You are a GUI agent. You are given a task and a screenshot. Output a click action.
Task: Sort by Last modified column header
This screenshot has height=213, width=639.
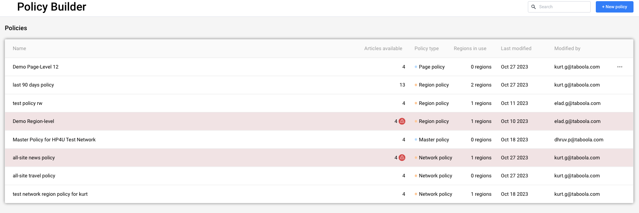tap(516, 49)
